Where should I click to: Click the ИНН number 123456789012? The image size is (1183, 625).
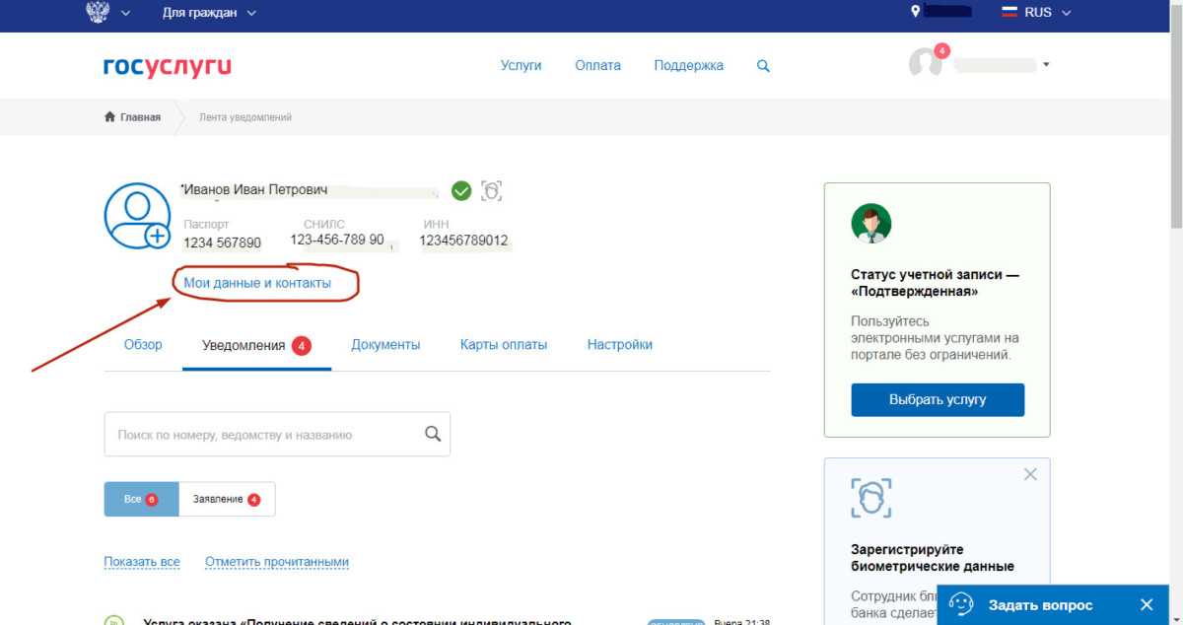[464, 241]
